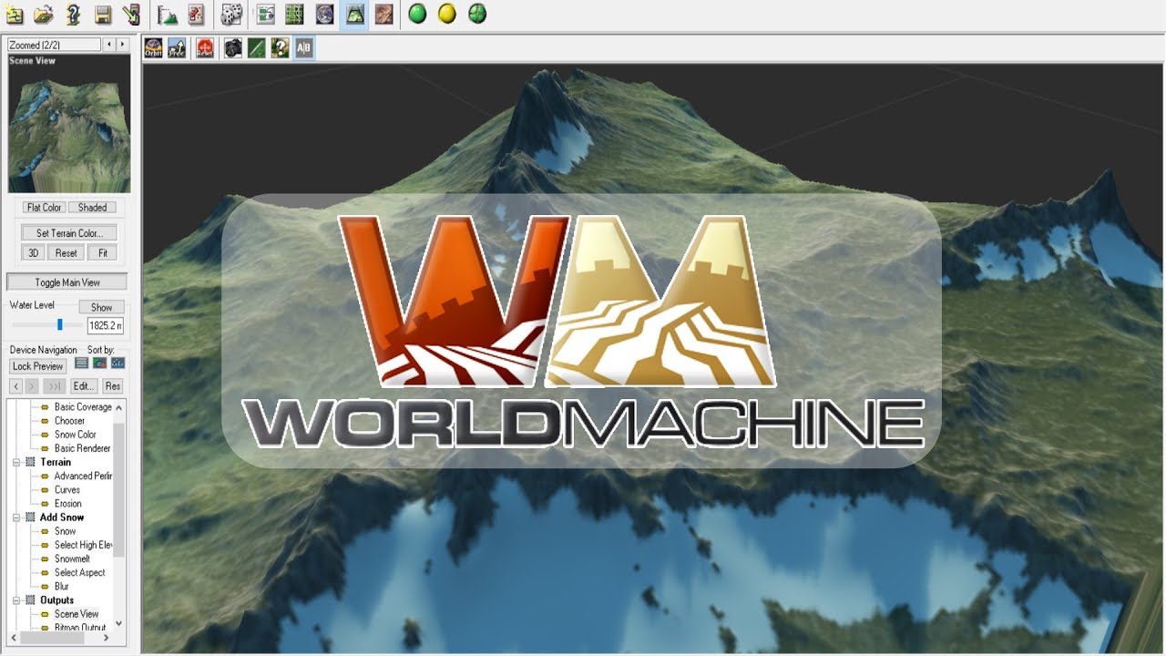Select the Chooser device
This screenshot has width=1166, height=656.
pyautogui.click(x=69, y=421)
